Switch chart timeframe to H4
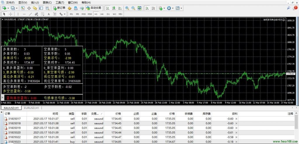299x144 pixels. pyautogui.click(x=102, y=14)
